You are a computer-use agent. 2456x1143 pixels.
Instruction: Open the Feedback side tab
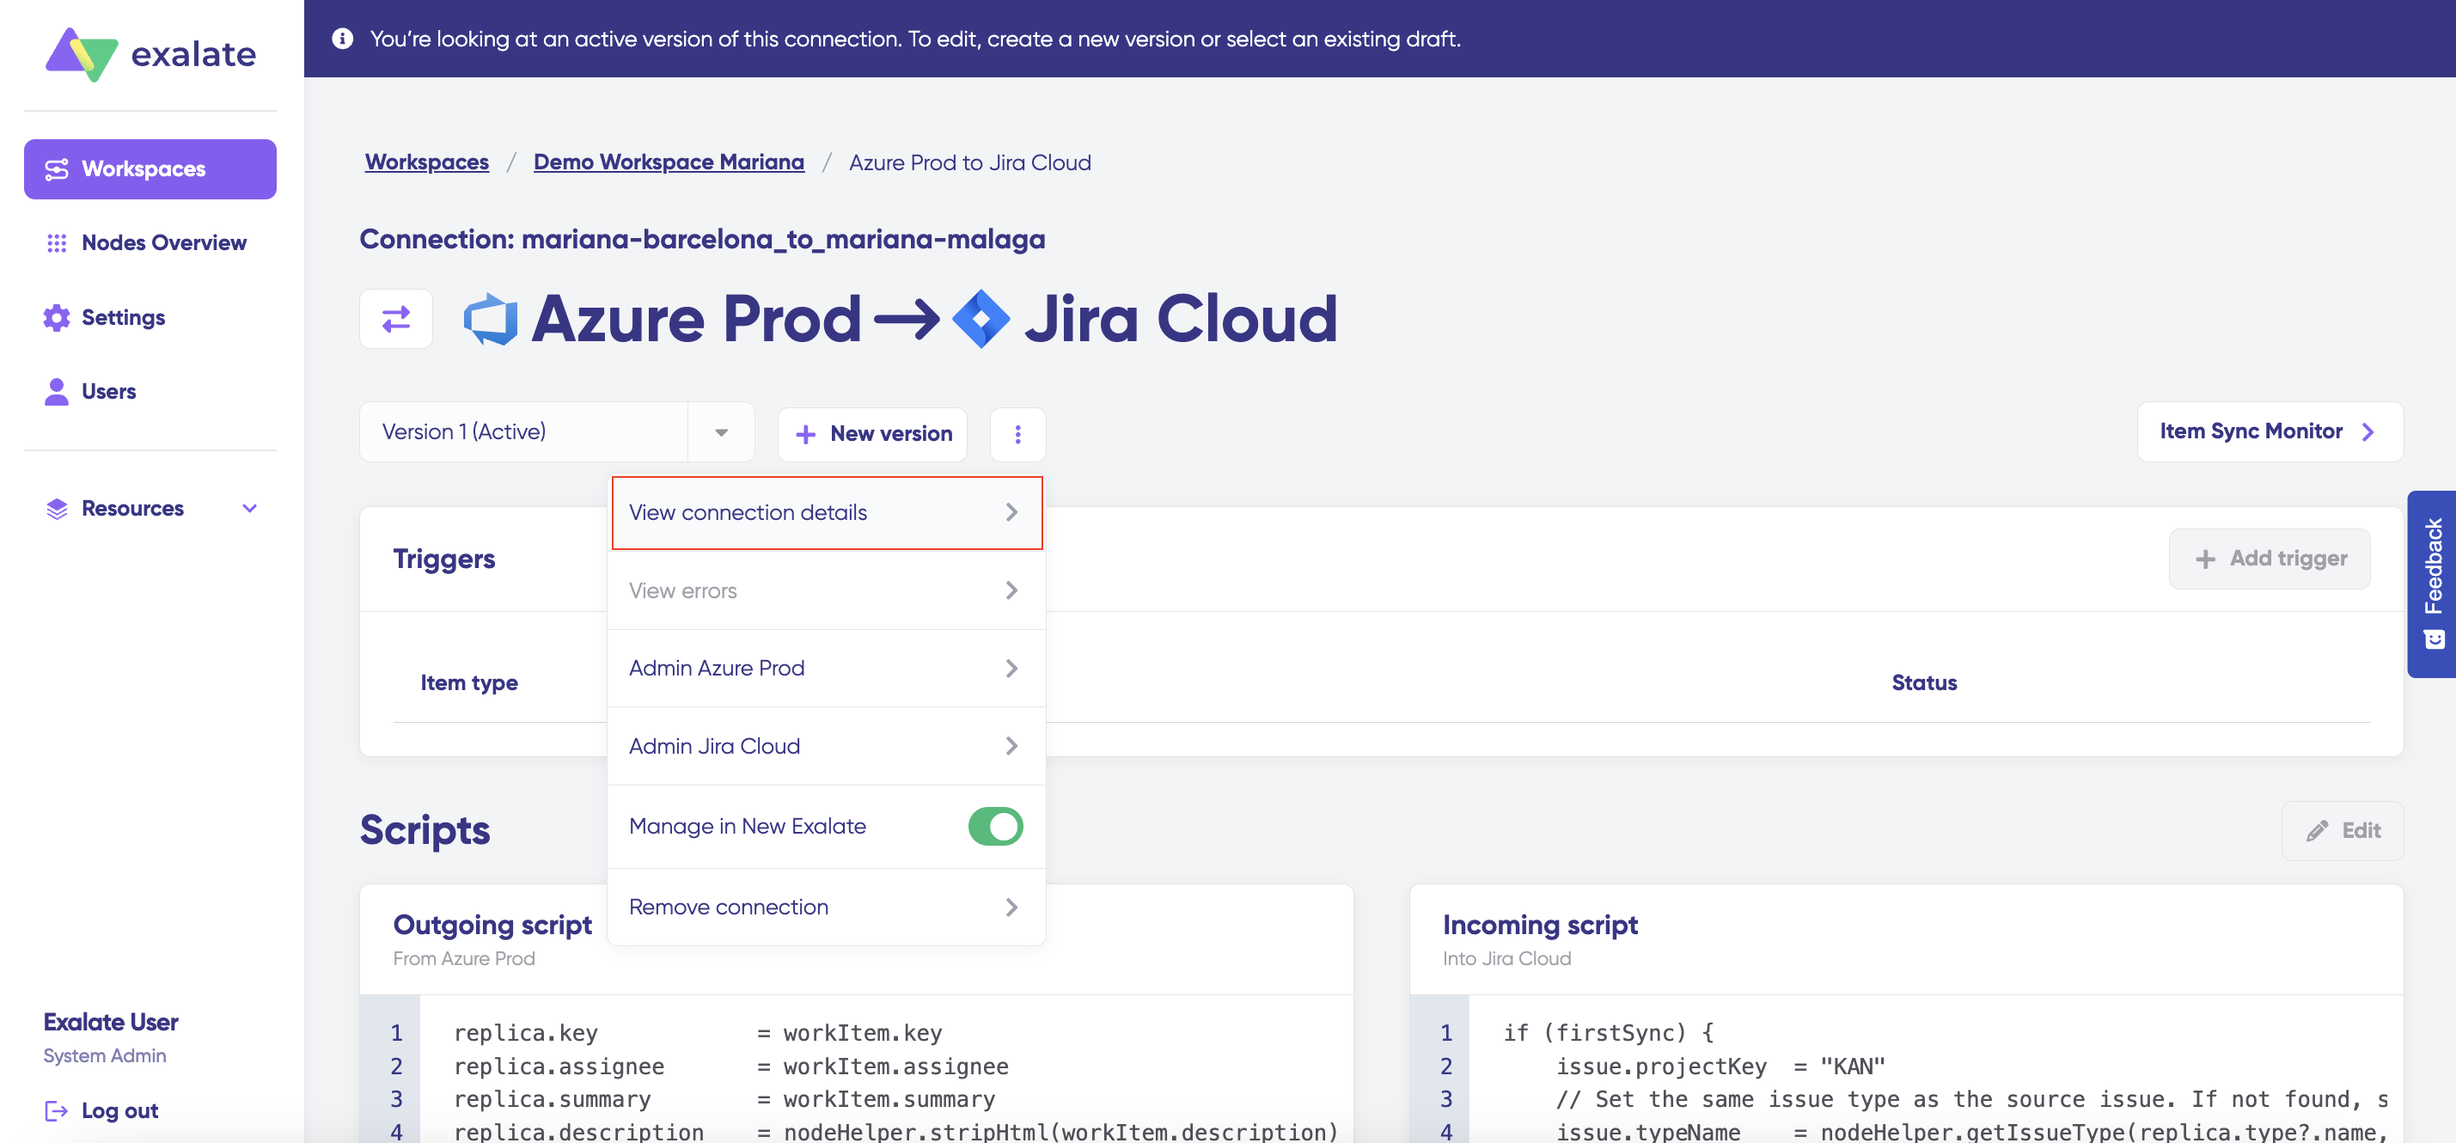tap(2432, 583)
